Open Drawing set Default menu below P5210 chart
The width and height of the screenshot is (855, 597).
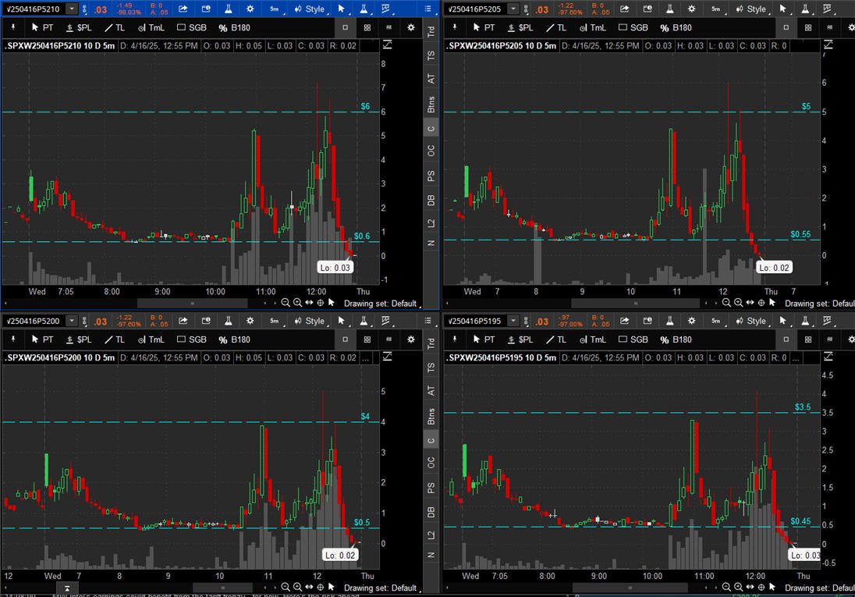point(381,304)
